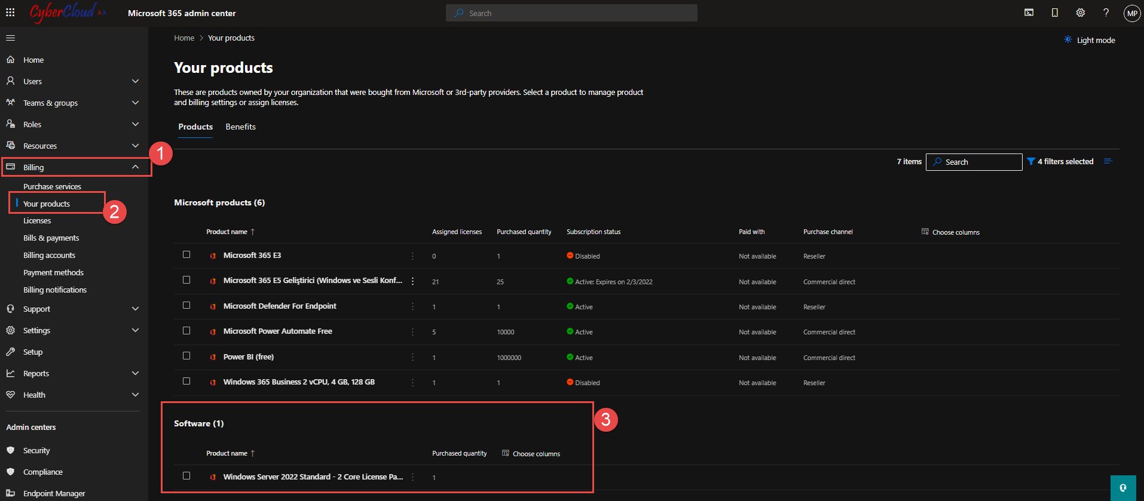Click the mobile app icon in header
Screen dimensions: 1144x501
(x=1055, y=13)
